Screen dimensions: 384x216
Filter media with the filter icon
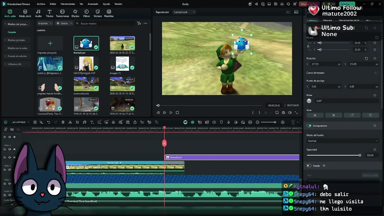point(139,23)
